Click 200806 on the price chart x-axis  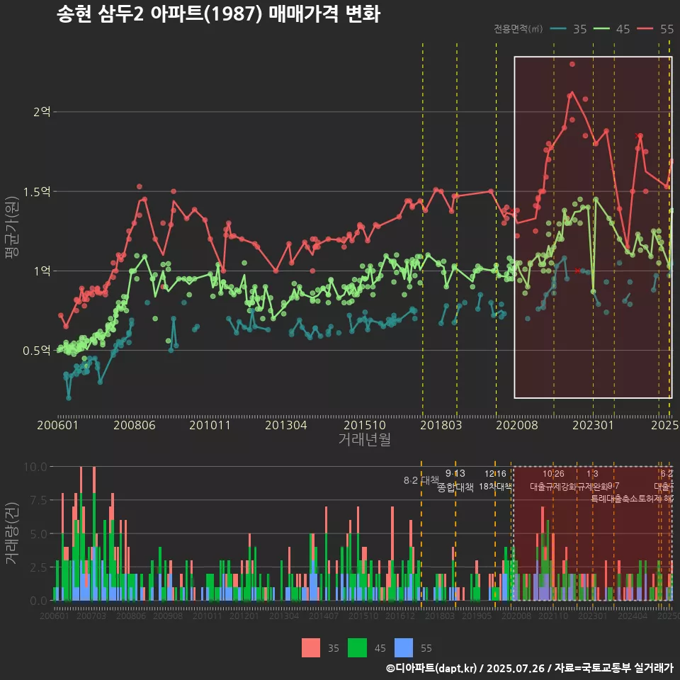coord(135,425)
